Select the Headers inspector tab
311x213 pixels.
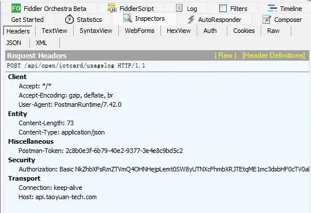(x=18, y=31)
